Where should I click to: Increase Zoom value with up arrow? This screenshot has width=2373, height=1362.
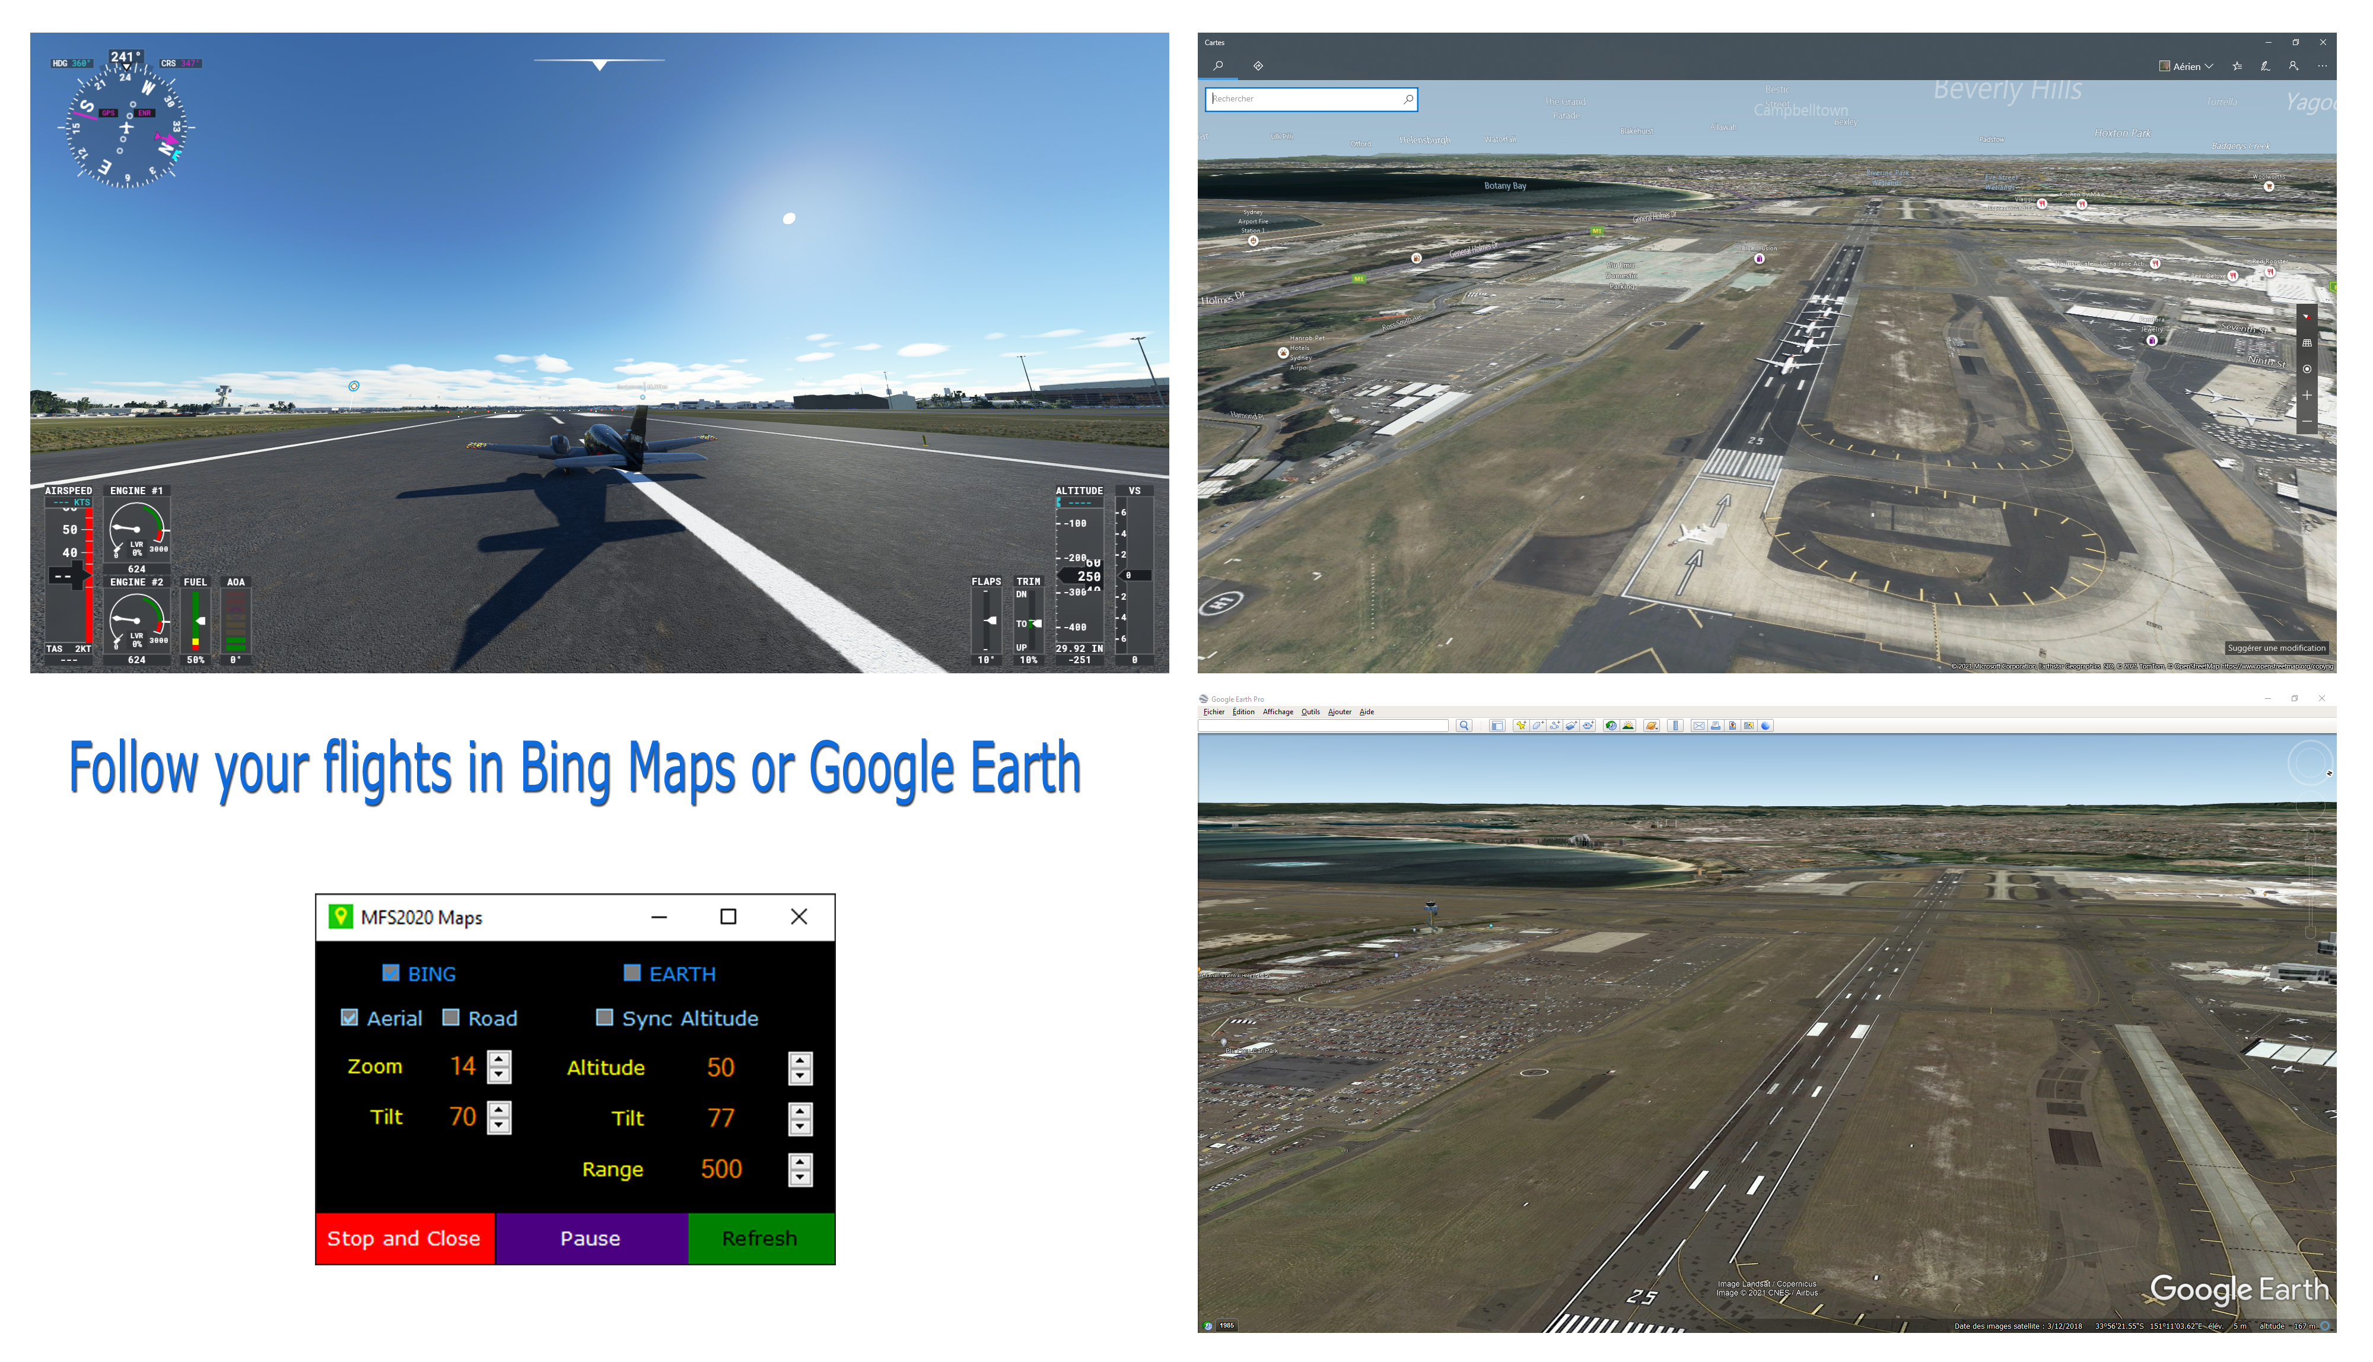(500, 1058)
